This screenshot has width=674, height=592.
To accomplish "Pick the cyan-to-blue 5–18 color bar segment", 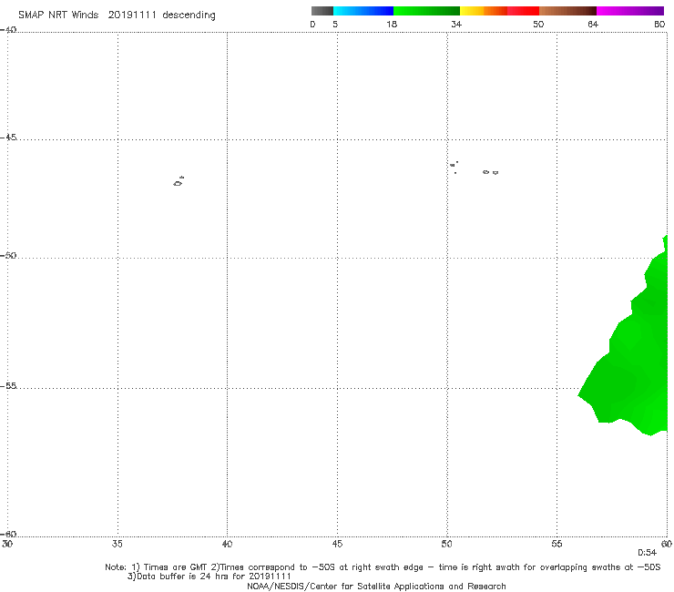I will [363, 11].
